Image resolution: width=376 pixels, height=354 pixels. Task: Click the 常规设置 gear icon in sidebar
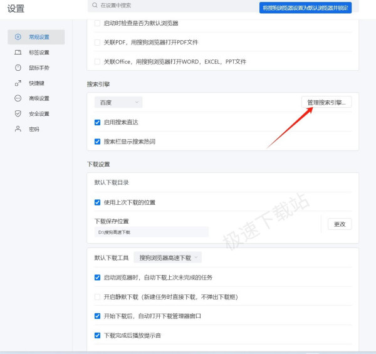pos(18,37)
